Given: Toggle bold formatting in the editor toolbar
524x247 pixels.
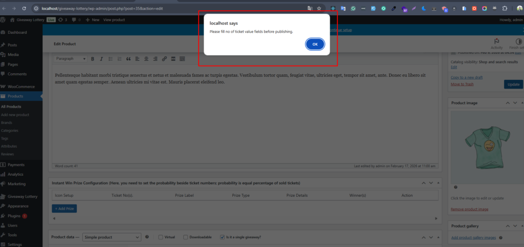Looking at the screenshot, I should 93,59.
